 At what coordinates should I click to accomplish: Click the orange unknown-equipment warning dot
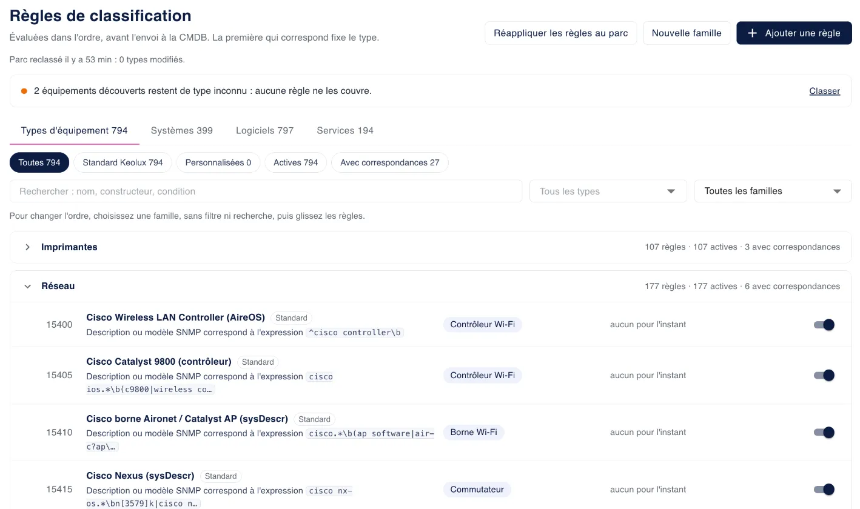click(24, 91)
